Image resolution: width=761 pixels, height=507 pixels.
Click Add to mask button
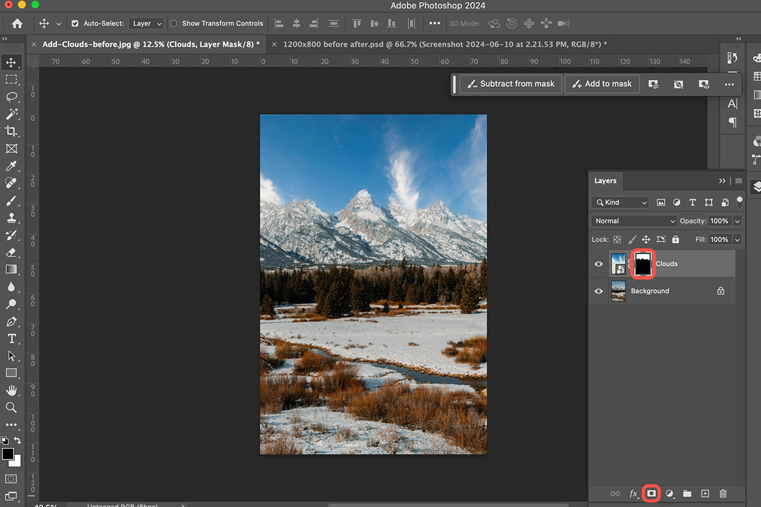(x=602, y=84)
